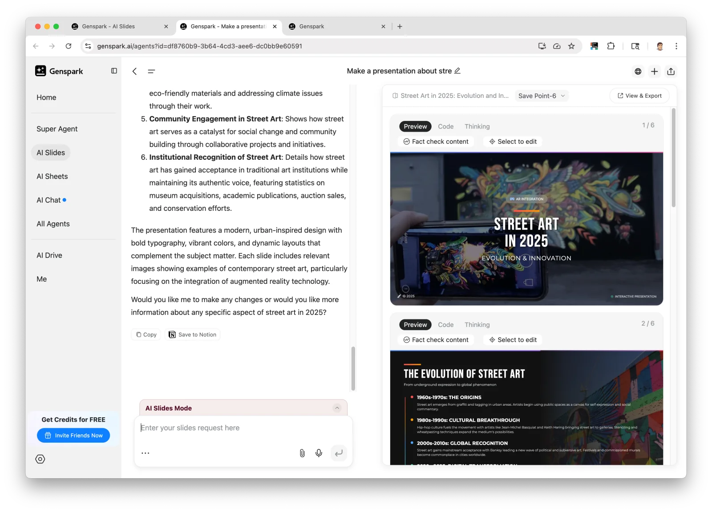Click the globe icon in the header

(638, 71)
